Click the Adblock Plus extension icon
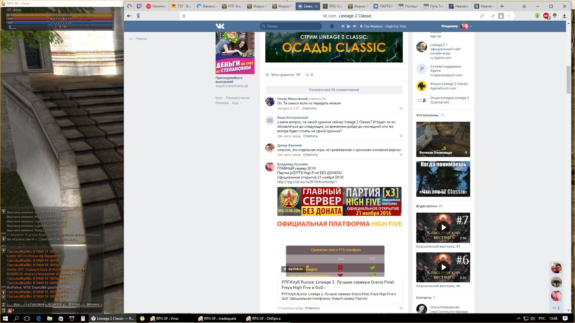 click(546, 16)
